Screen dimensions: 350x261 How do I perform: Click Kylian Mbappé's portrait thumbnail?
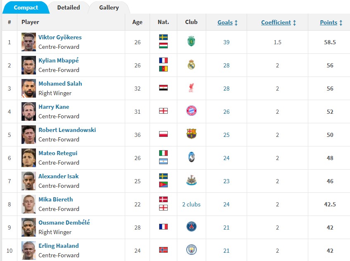[29, 65]
